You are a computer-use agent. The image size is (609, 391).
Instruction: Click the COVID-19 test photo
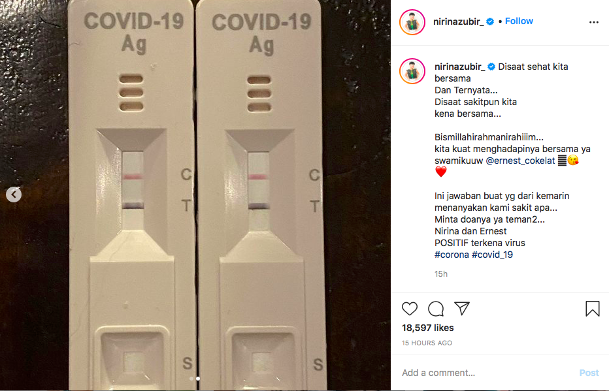(x=195, y=195)
